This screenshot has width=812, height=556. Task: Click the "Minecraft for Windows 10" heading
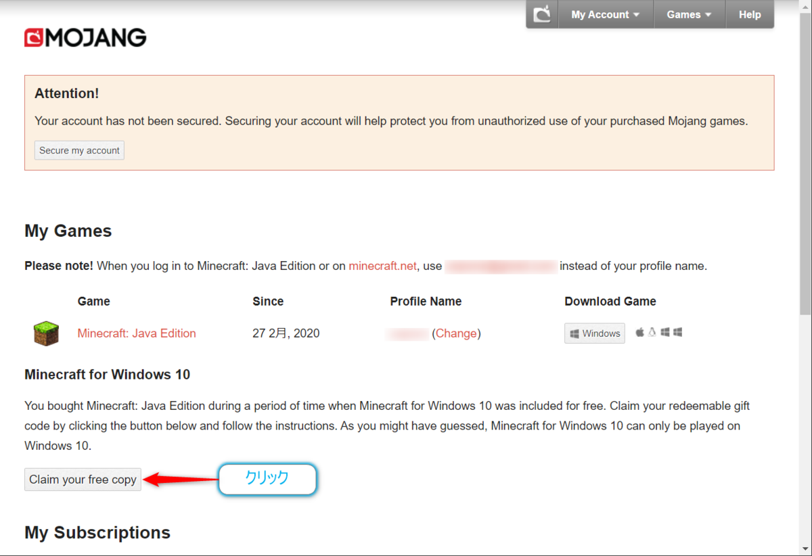pyautogui.click(x=108, y=375)
